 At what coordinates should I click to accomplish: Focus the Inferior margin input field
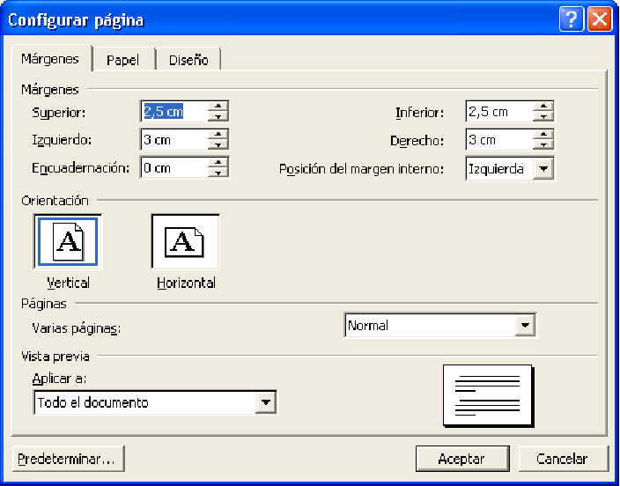500,112
